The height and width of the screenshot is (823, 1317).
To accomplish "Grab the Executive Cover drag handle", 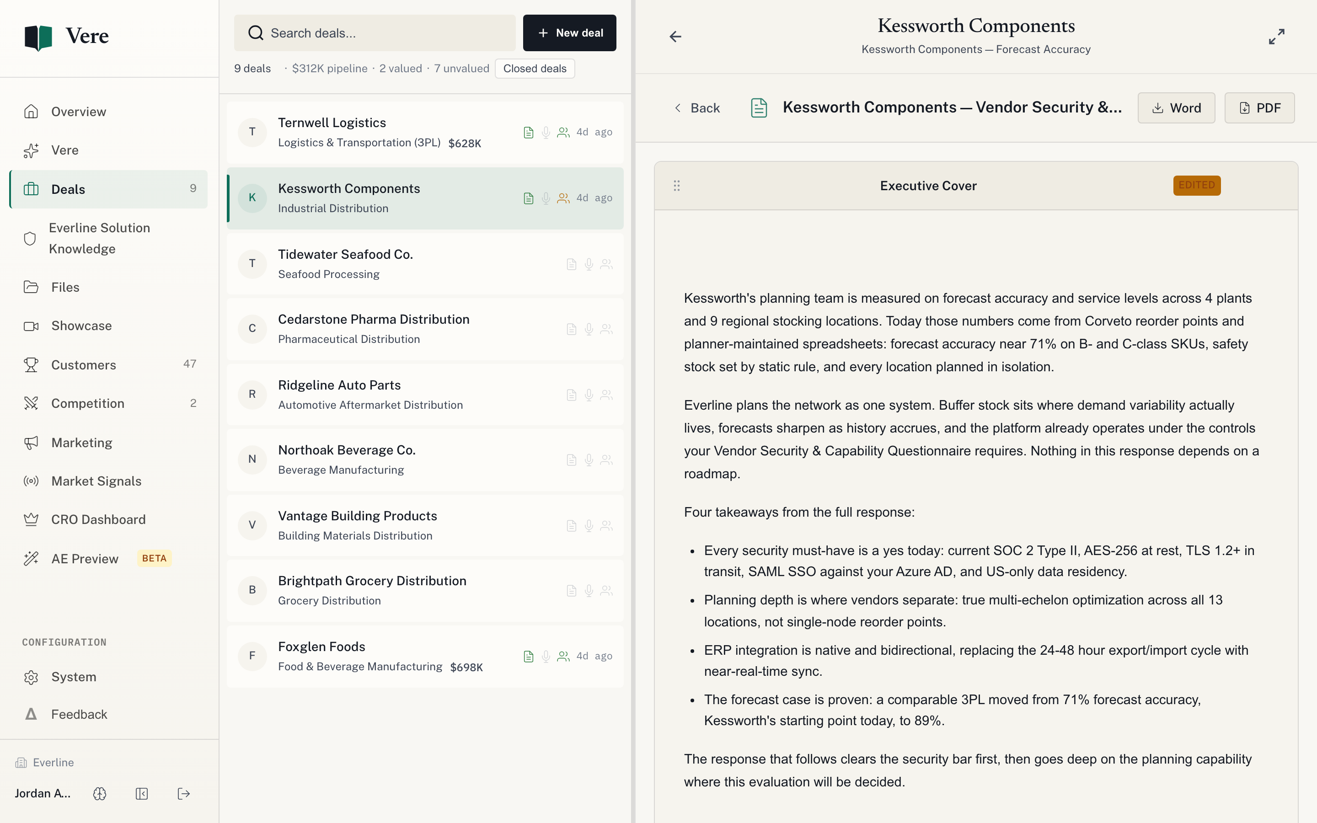I will point(676,186).
